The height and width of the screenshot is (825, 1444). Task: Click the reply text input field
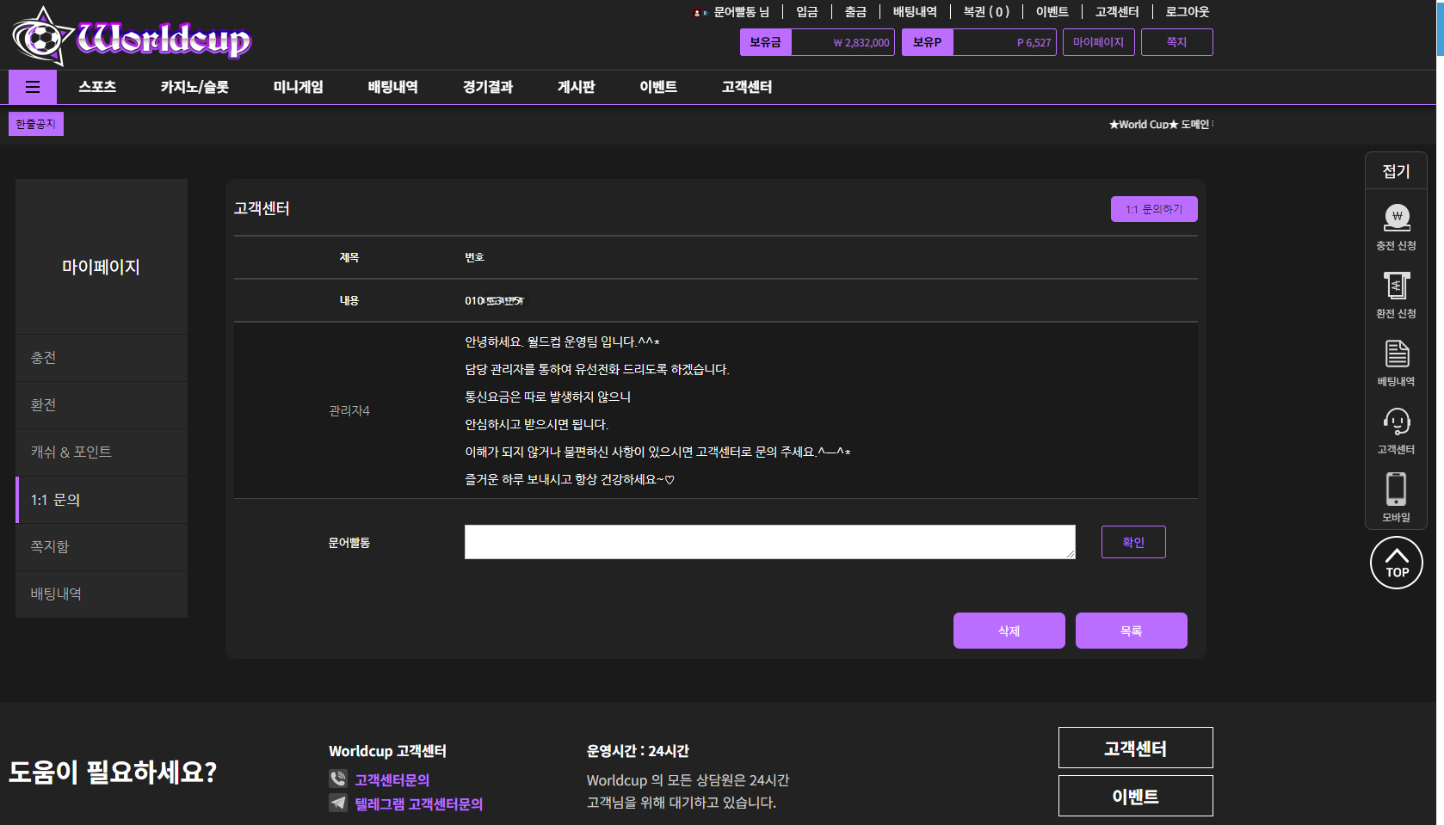pyautogui.click(x=769, y=542)
